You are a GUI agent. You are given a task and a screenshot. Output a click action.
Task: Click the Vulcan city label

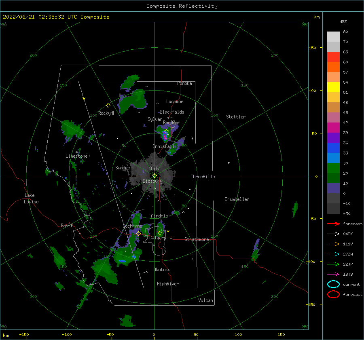click(x=206, y=300)
